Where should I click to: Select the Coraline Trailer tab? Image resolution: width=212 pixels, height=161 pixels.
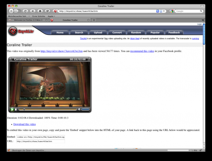[70, 20]
